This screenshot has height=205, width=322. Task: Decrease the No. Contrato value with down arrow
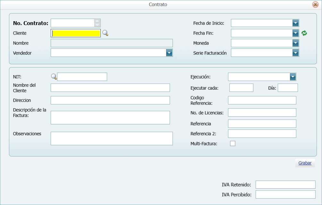click(x=97, y=25)
